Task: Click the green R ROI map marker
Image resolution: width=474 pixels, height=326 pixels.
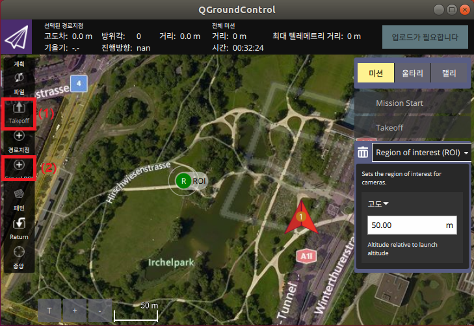Action: pos(183,181)
